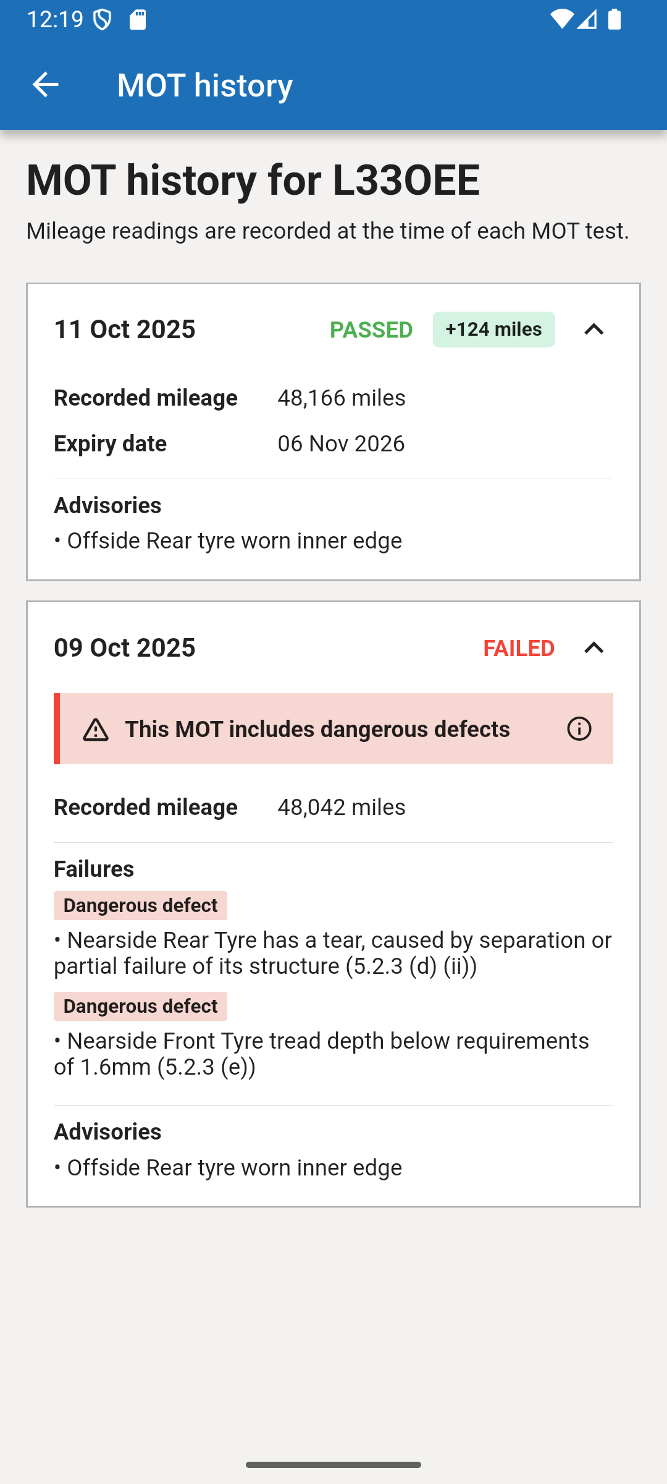The width and height of the screenshot is (667, 1484).
Task: Collapse the 11 Oct 2025 test card
Action: [594, 330]
